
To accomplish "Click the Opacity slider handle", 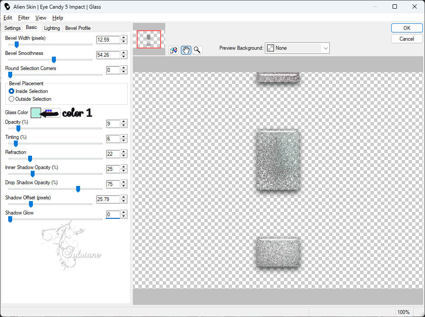I will click(18, 128).
